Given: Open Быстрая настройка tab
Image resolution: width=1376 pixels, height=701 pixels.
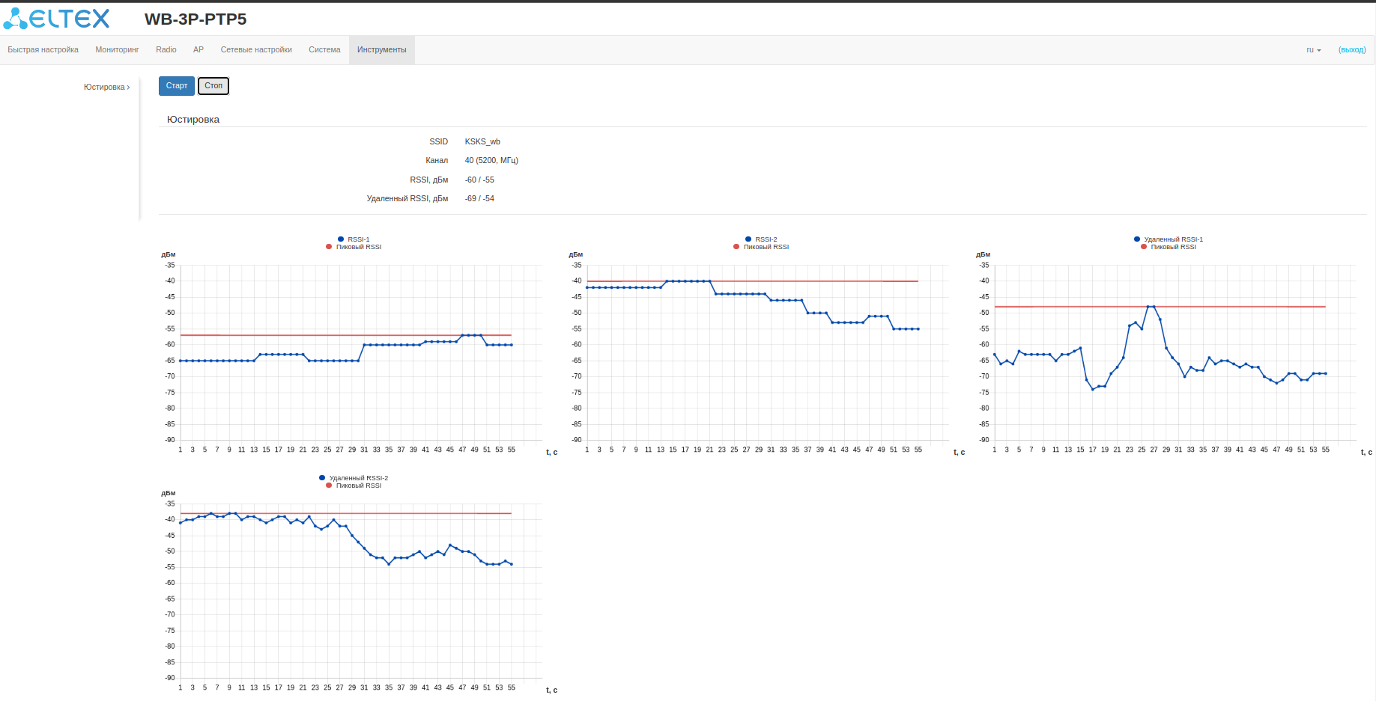Looking at the screenshot, I should coord(43,50).
